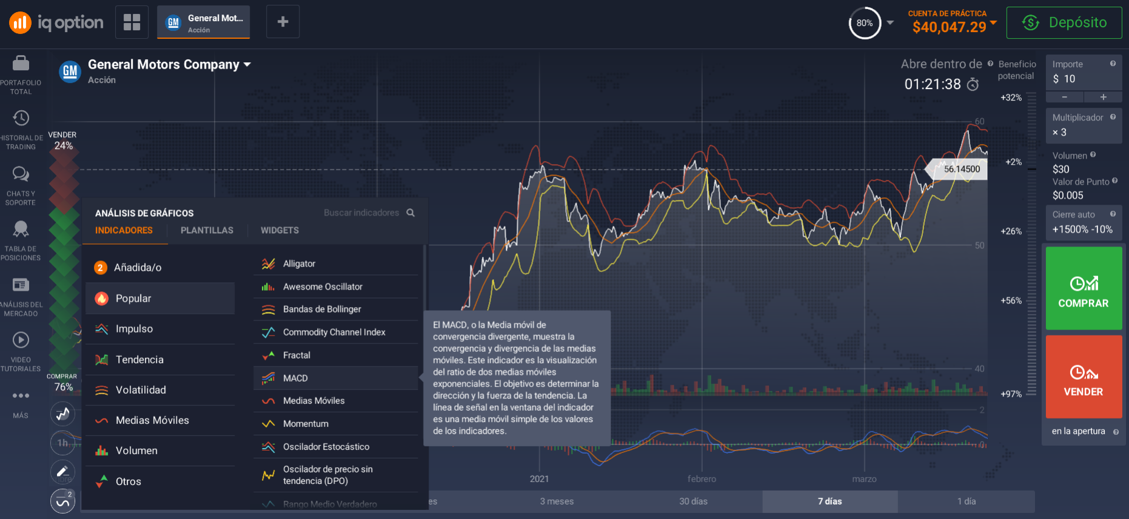
Task: Click Importe help info icon
Action: pos(1113,64)
